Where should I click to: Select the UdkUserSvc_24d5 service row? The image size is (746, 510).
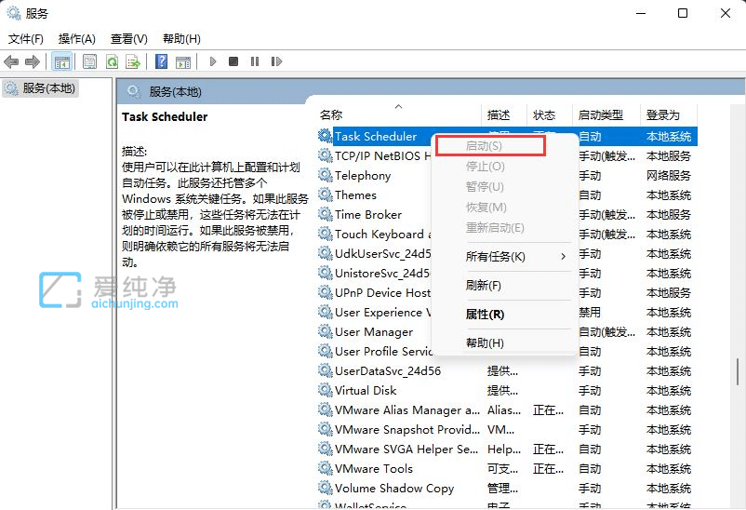click(x=507, y=253)
